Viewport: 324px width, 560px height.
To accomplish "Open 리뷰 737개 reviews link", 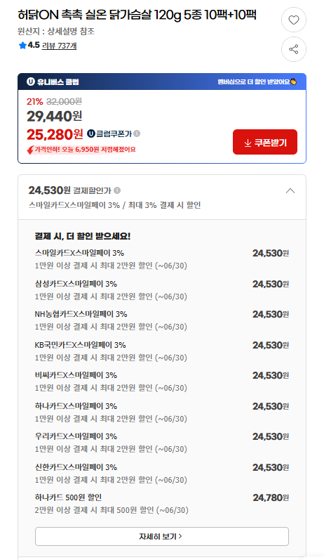I will point(59,46).
